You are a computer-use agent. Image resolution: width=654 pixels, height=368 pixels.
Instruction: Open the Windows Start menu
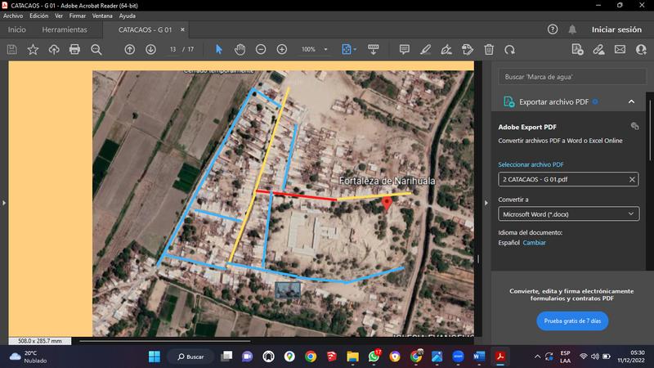[x=155, y=357]
